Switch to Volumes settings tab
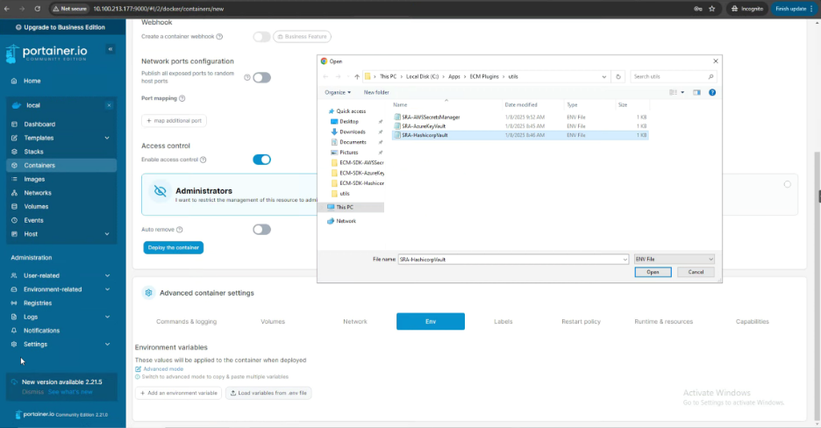 [x=273, y=322]
